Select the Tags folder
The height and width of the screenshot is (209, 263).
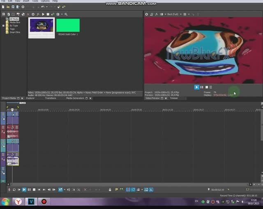click(x=12, y=29)
